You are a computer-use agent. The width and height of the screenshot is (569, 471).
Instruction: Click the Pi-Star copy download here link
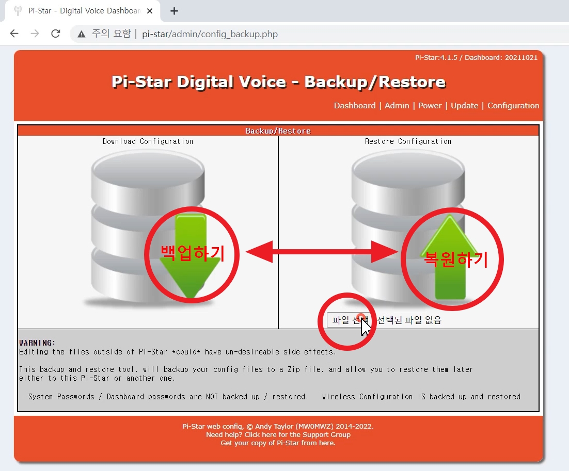point(325,442)
